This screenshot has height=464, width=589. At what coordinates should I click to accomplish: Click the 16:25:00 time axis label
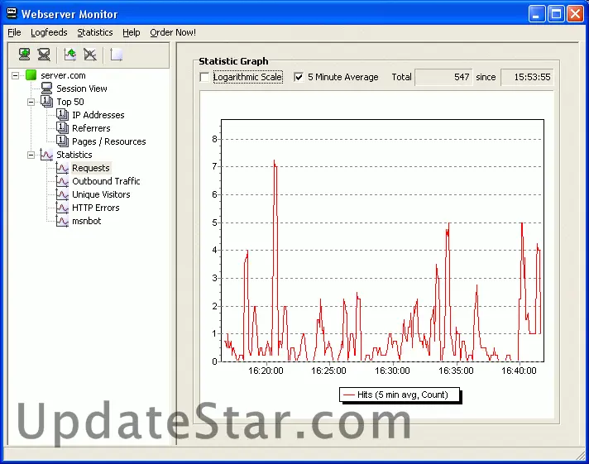coord(328,371)
